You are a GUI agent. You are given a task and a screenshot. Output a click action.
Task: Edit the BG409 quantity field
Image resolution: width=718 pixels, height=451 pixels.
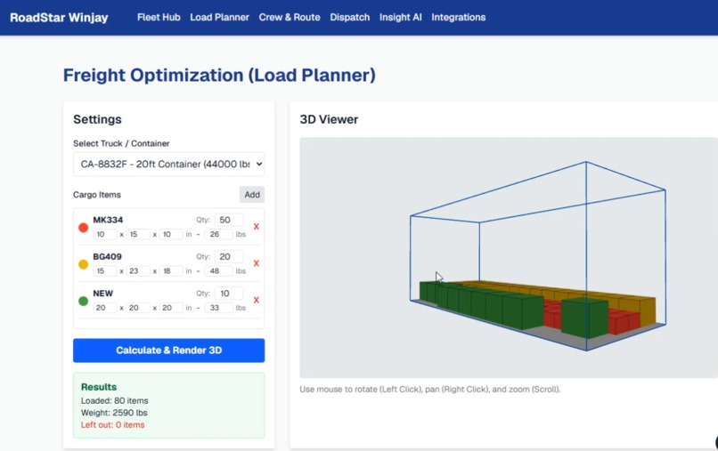[x=229, y=256]
